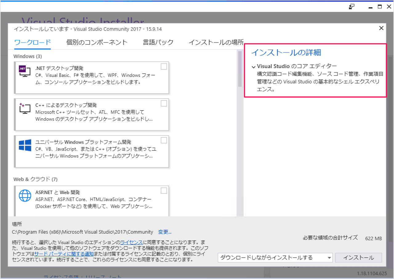
Task: Click the インストールの詳細 heading
Action: click(286, 53)
